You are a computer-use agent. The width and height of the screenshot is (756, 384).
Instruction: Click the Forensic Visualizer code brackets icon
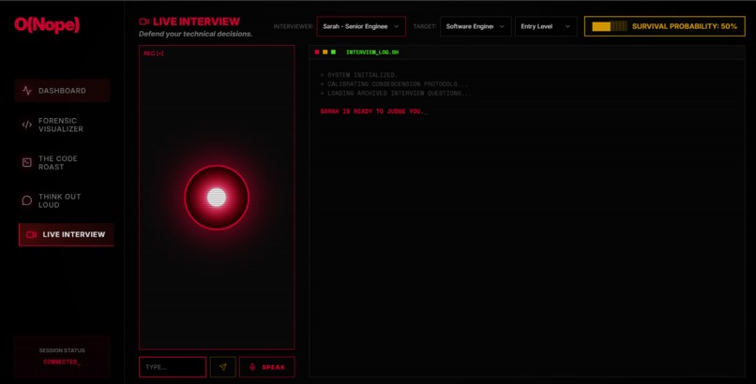(x=27, y=125)
